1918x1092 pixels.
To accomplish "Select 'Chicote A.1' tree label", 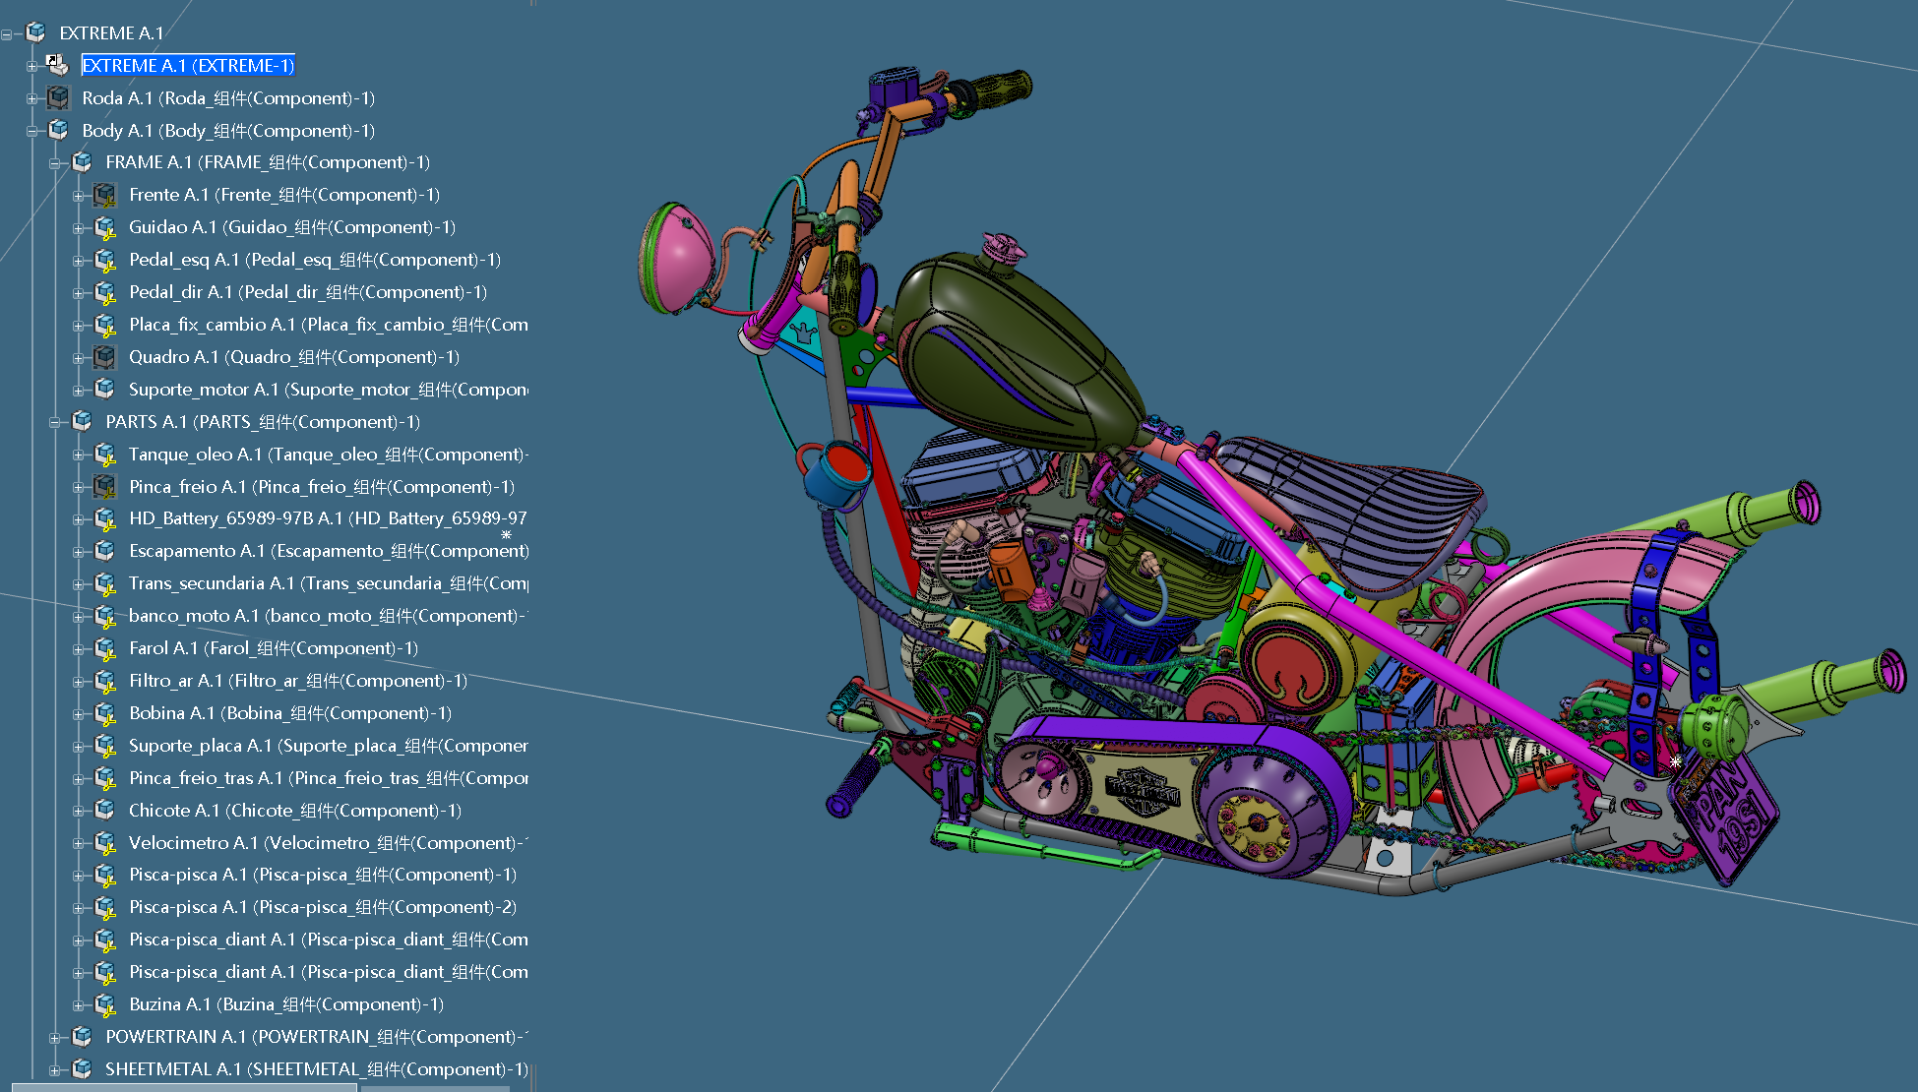I will pyautogui.click(x=295, y=811).
